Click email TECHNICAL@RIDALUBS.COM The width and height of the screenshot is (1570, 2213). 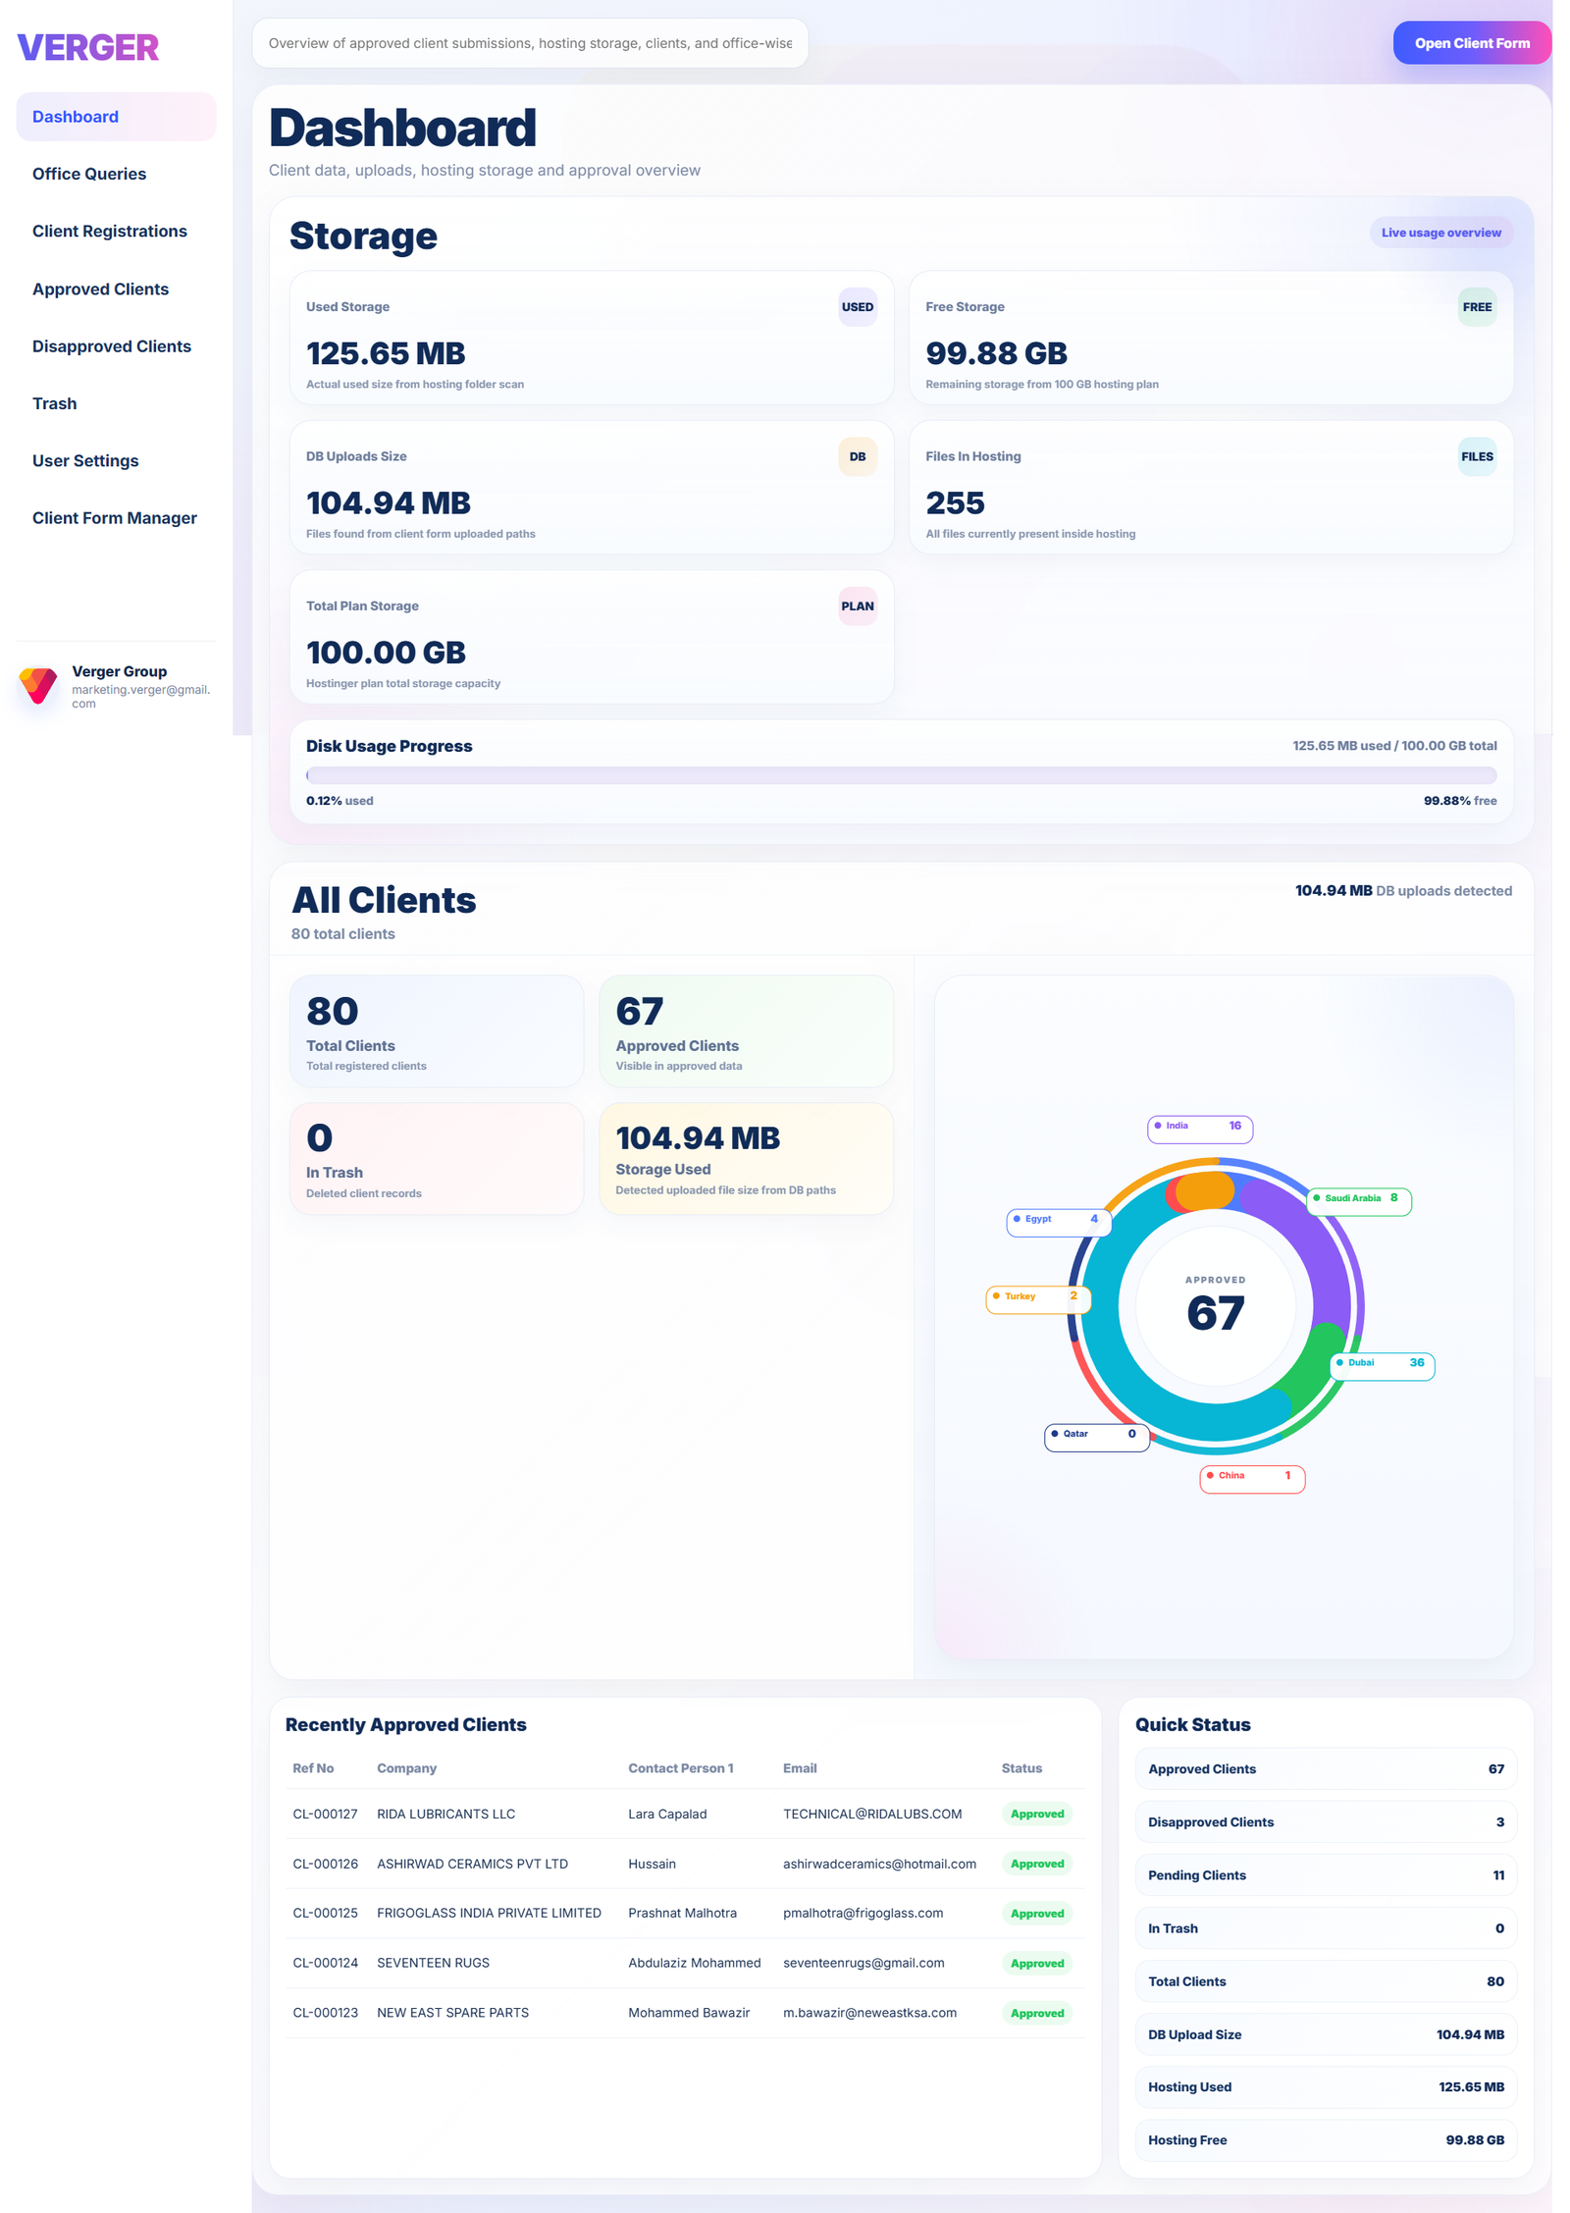pyautogui.click(x=871, y=1814)
